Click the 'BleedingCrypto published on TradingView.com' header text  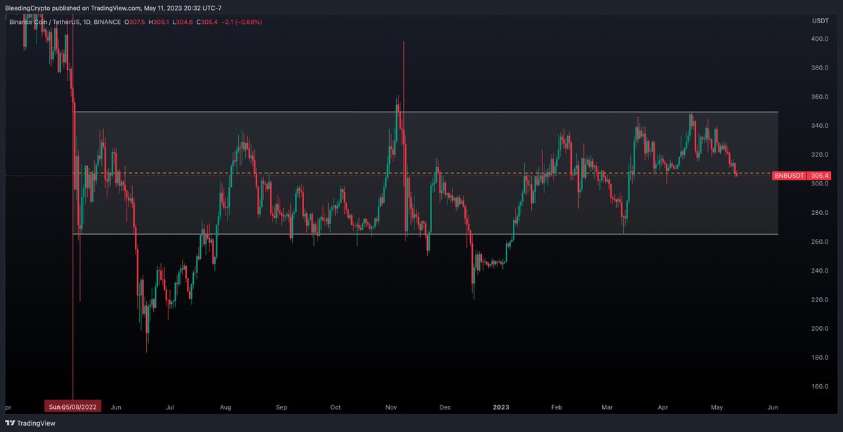point(73,8)
